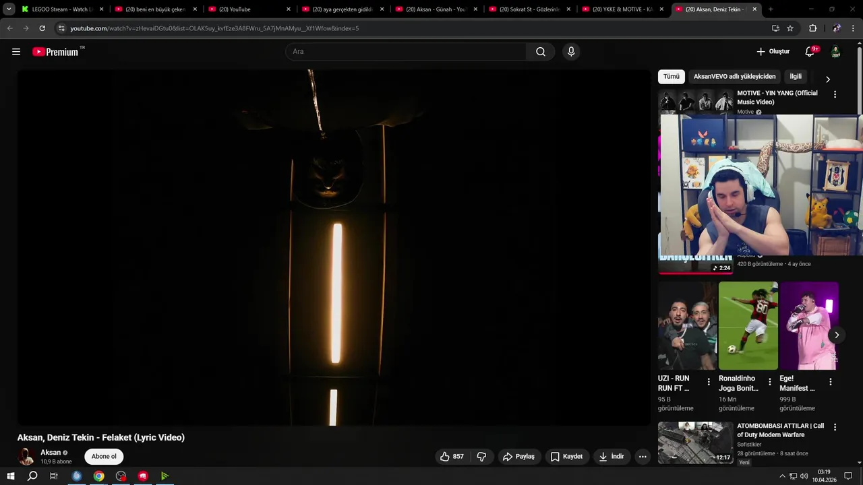863x485 pixels.
Task: Open UZI - RUN RUN short thumbnail
Action: [687, 326]
